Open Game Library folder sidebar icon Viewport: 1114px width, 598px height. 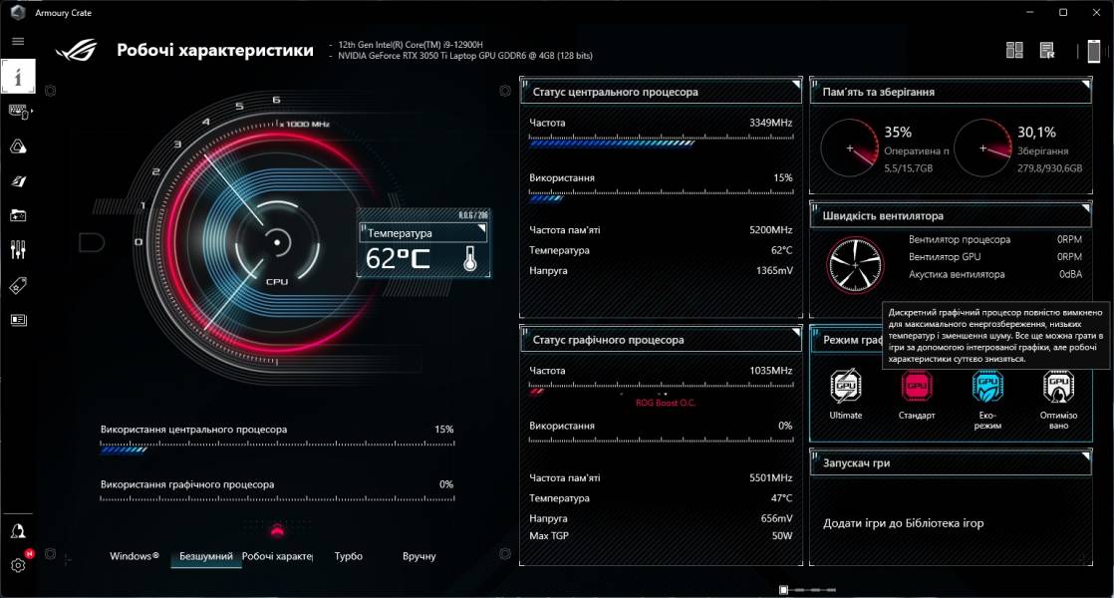18,215
